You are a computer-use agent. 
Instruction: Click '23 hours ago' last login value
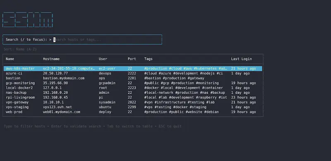coord(243,97)
